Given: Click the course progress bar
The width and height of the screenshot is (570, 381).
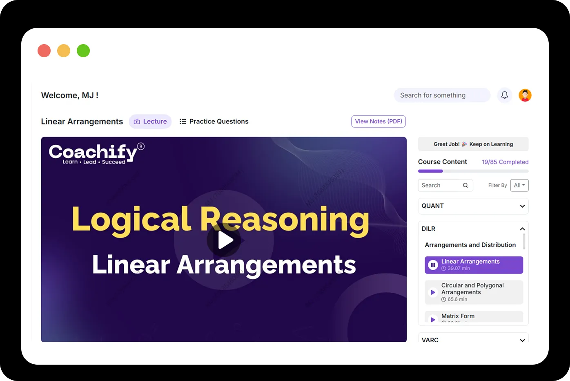Looking at the screenshot, I should click(x=473, y=171).
